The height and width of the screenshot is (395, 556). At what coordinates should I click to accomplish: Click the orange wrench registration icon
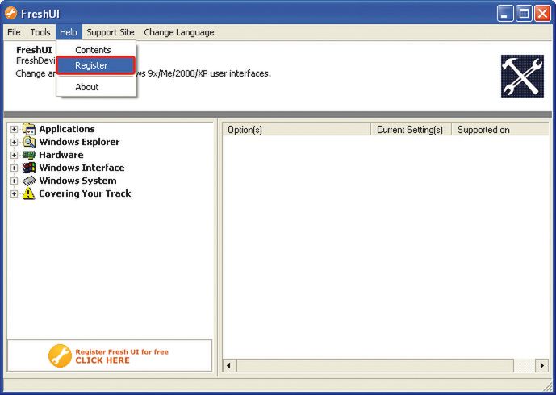coord(60,355)
